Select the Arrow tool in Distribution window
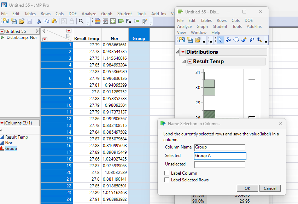The width and height of the screenshot is (298, 204). pyautogui.click(x=220, y=40)
